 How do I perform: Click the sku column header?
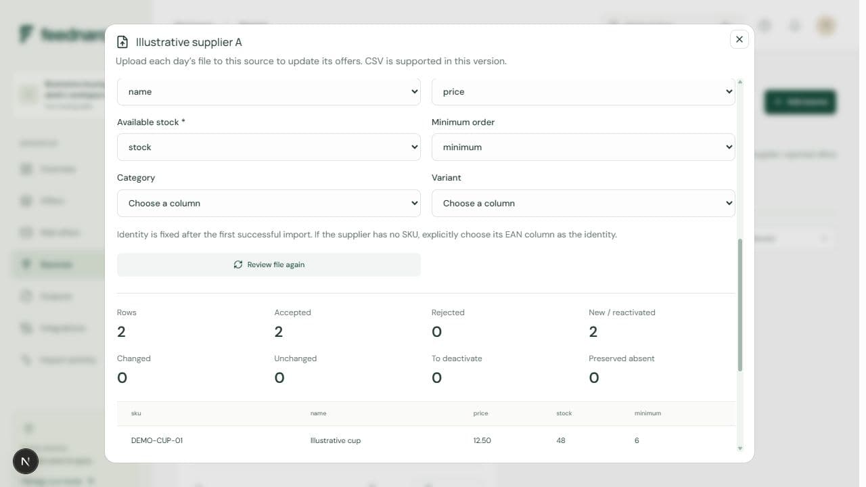(x=136, y=413)
